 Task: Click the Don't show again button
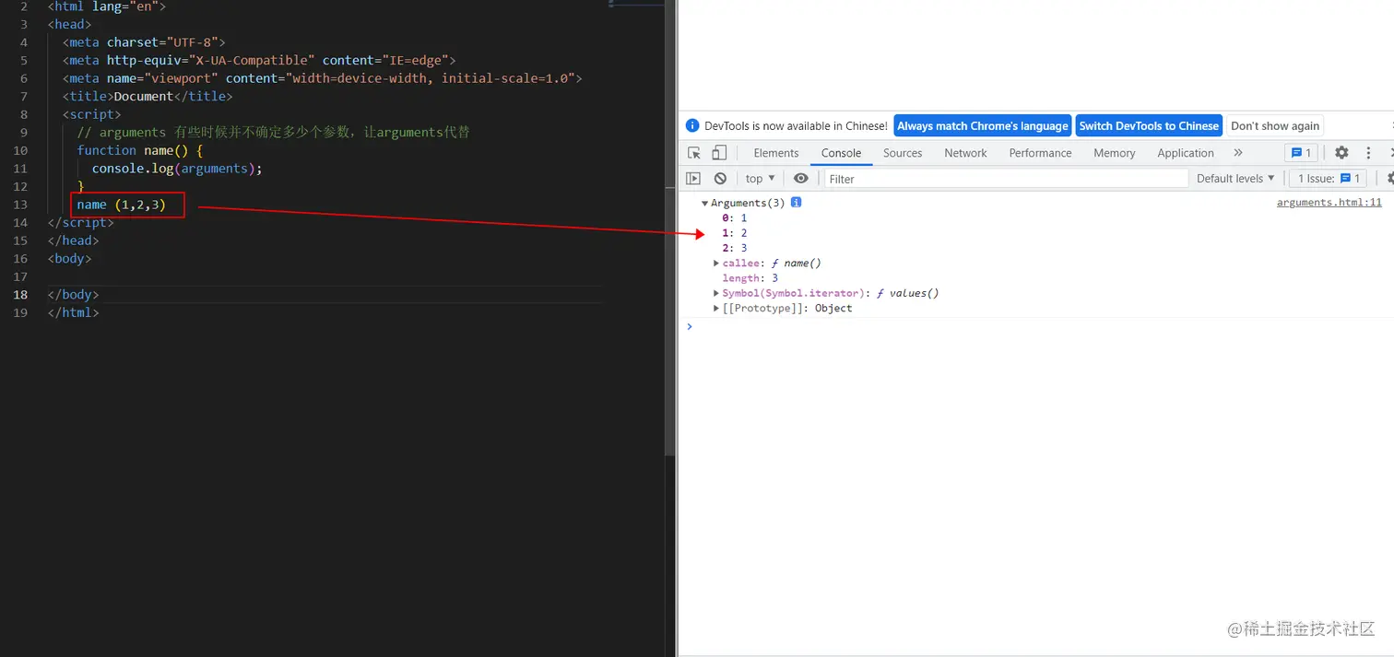[x=1275, y=126]
